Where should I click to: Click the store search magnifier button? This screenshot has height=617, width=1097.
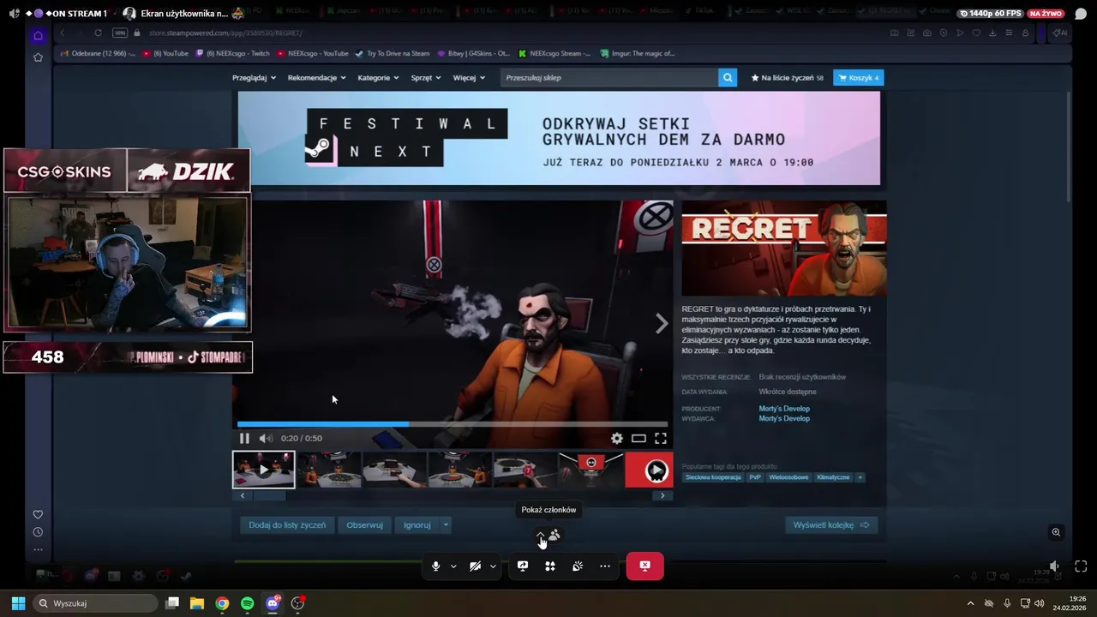click(x=728, y=77)
